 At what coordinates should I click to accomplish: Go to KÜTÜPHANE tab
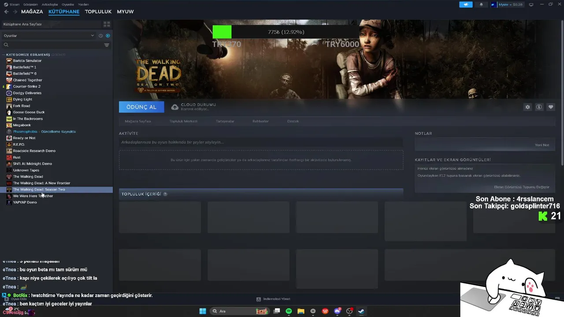[64, 11]
